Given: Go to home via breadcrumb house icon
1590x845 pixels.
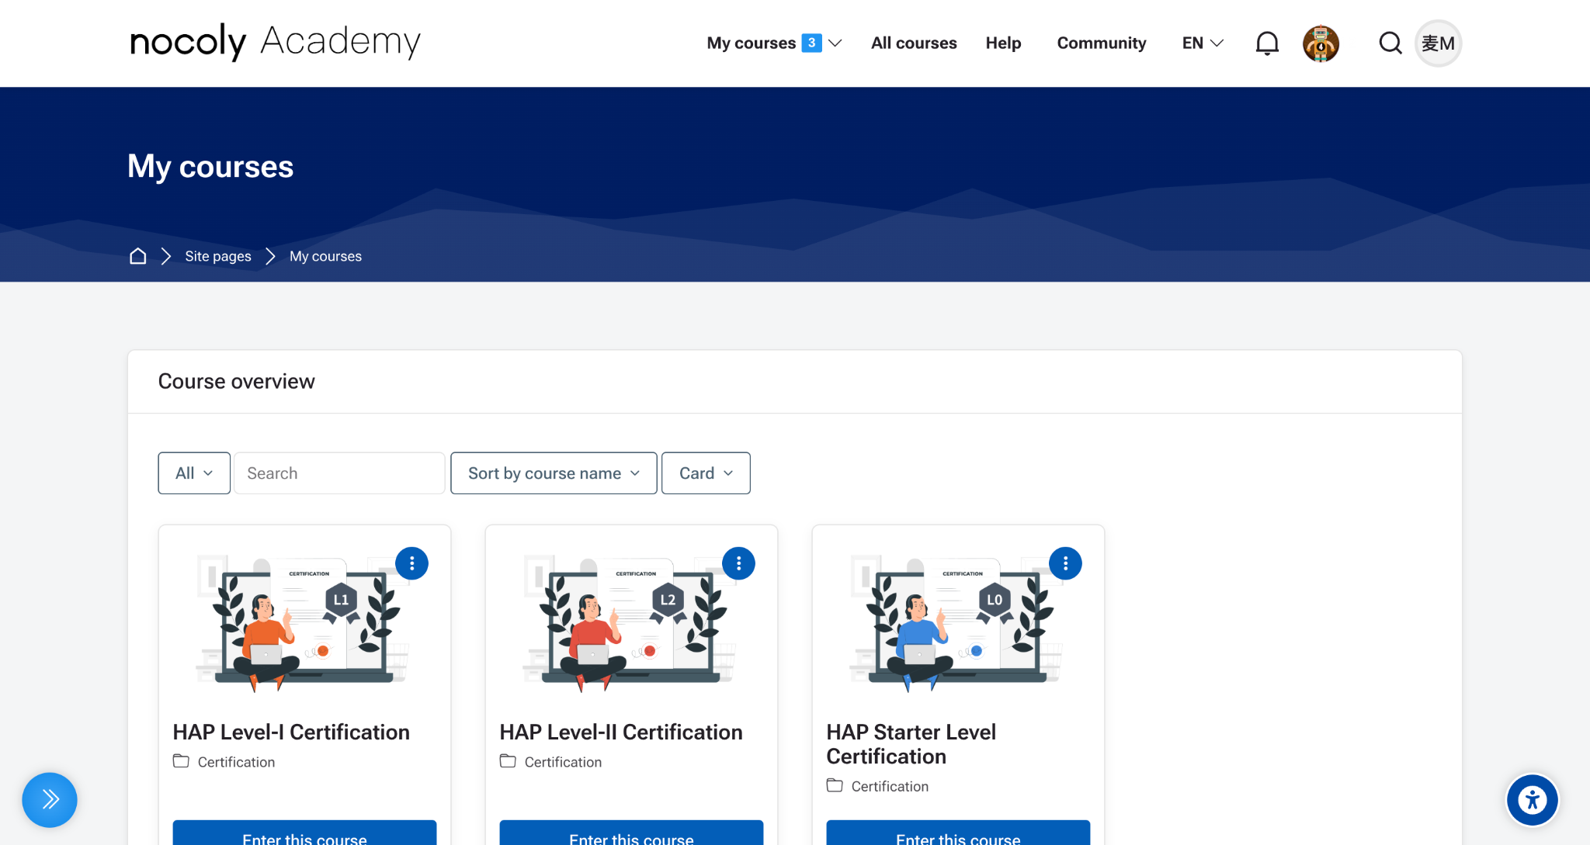Looking at the screenshot, I should pos(137,256).
